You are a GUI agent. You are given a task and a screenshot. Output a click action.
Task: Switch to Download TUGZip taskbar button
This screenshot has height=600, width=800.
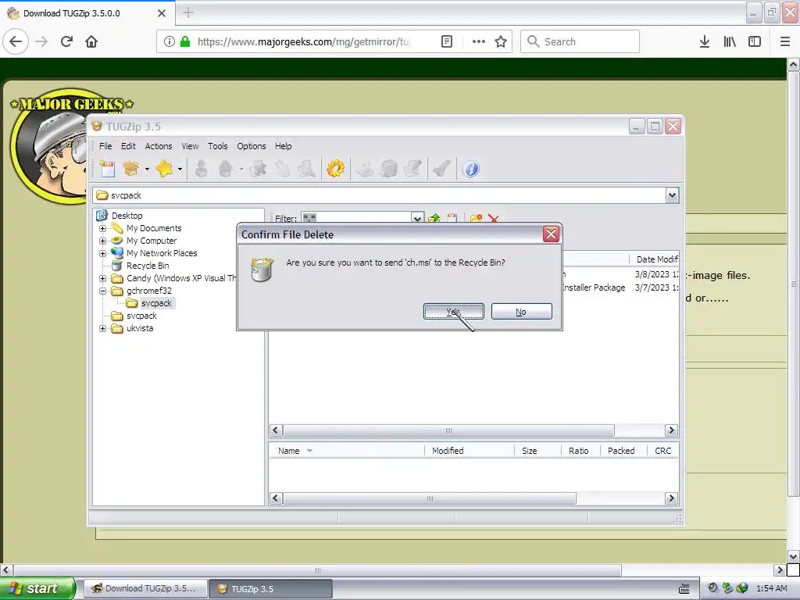tap(145, 588)
